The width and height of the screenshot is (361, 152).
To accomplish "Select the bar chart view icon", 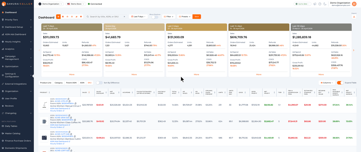I will click(76, 17).
